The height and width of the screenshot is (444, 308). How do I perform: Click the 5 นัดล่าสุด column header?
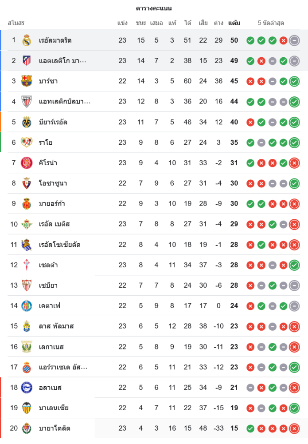pos(271,23)
